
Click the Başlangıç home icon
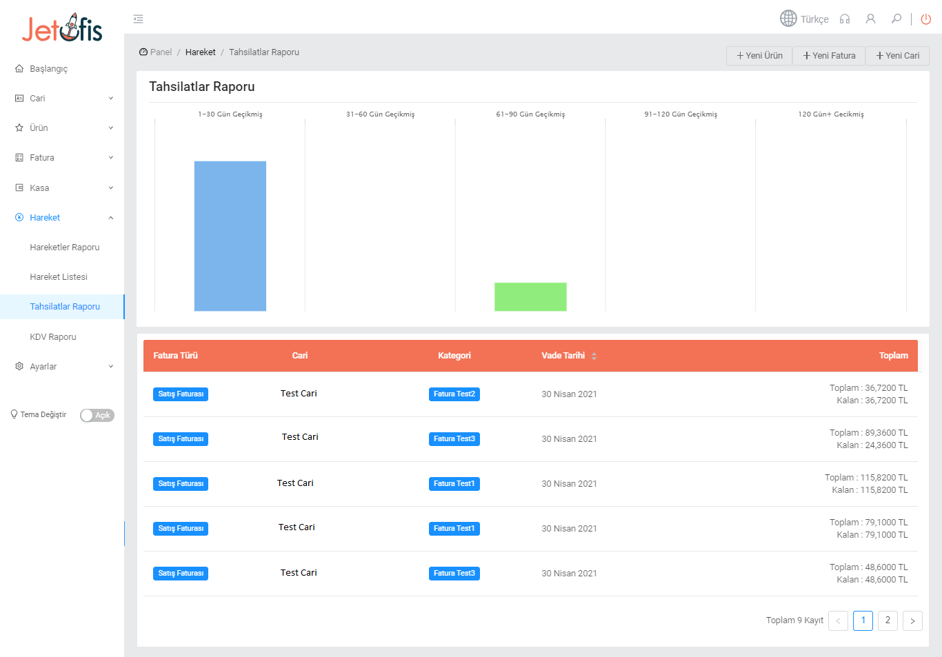click(x=19, y=69)
